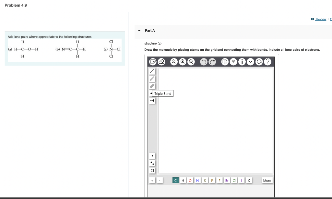
Task: Click the Zoom In magnifier icon
Action: (174, 61)
